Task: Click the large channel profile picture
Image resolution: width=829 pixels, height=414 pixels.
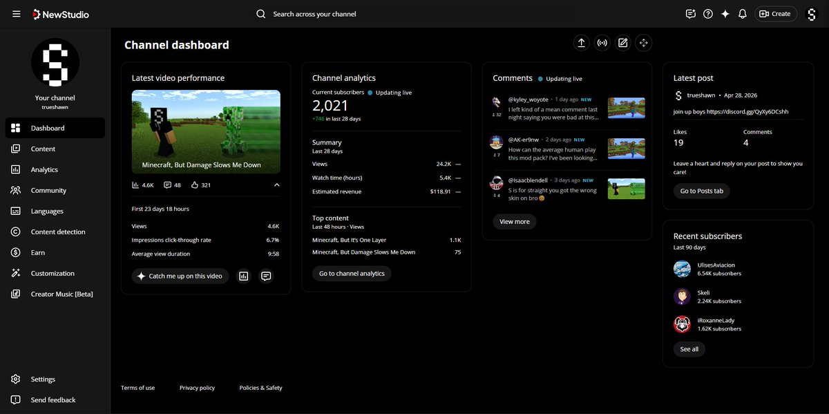Action: pos(55,62)
